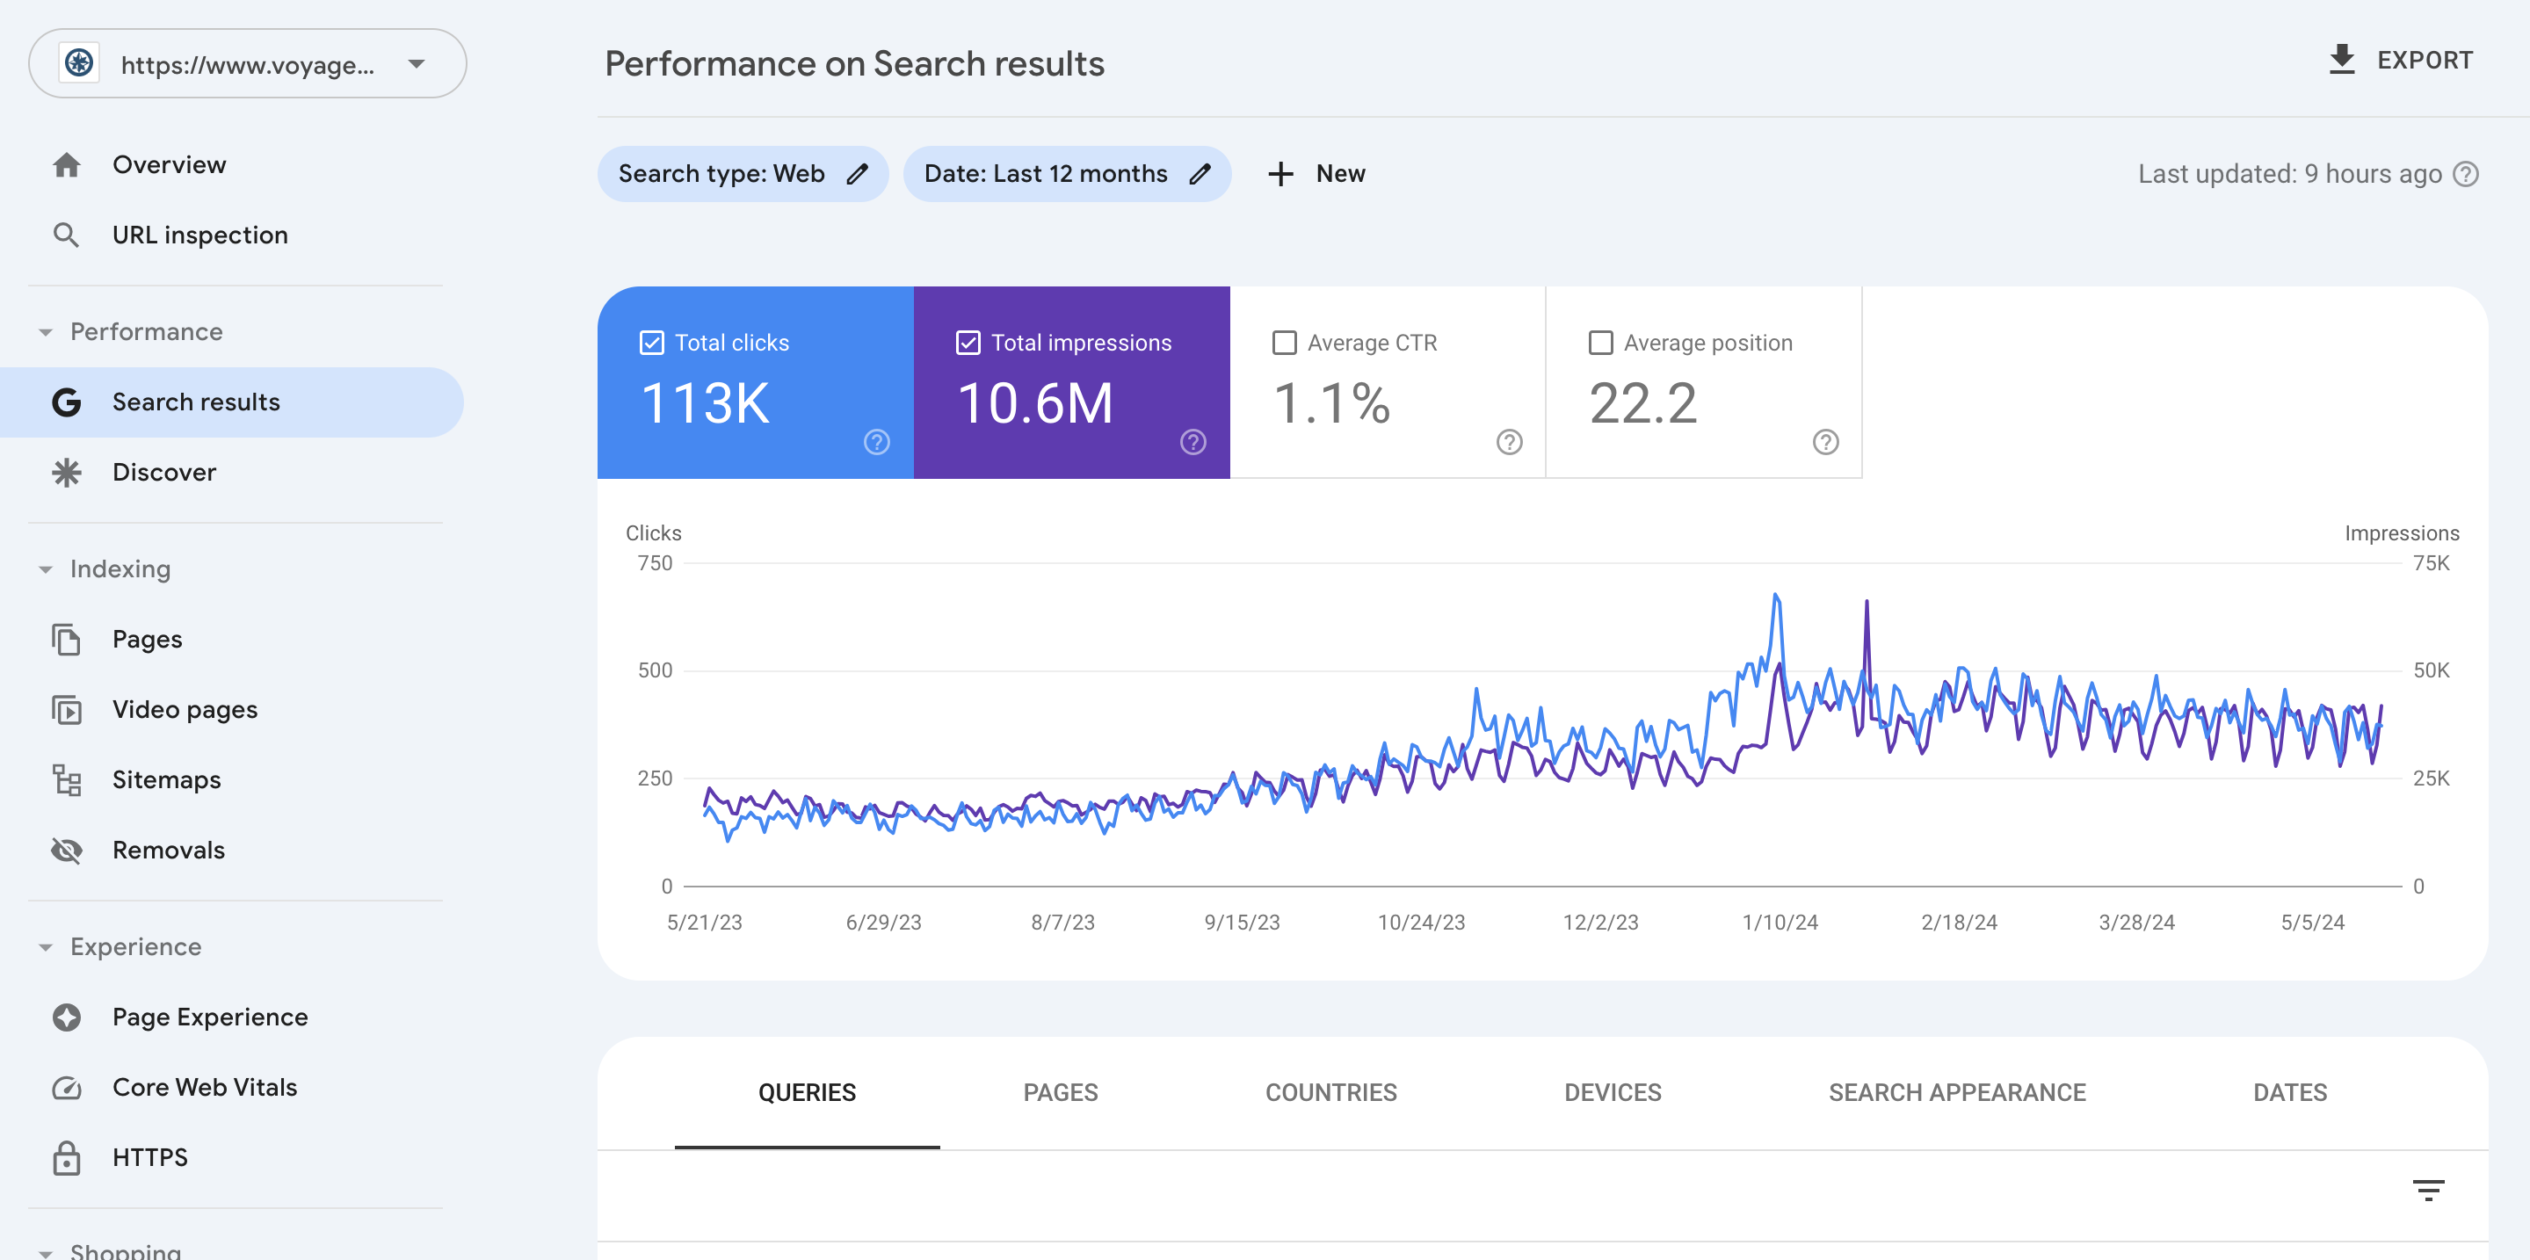Click pencil icon on Date filter

tap(1200, 174)
